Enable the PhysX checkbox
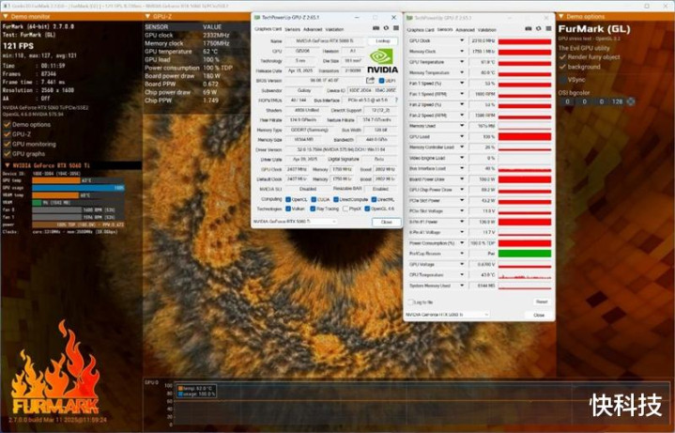675x433 pixels. coord(345,209)
